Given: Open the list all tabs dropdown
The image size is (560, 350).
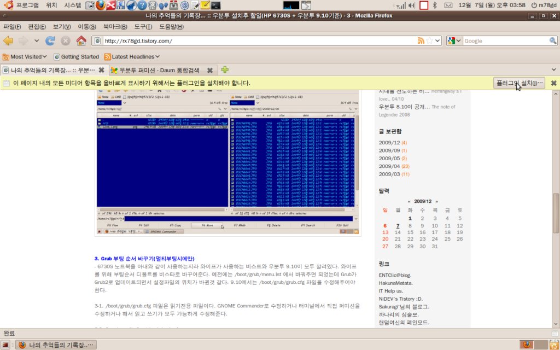Looking at the screenshot, I should point(553,69).
